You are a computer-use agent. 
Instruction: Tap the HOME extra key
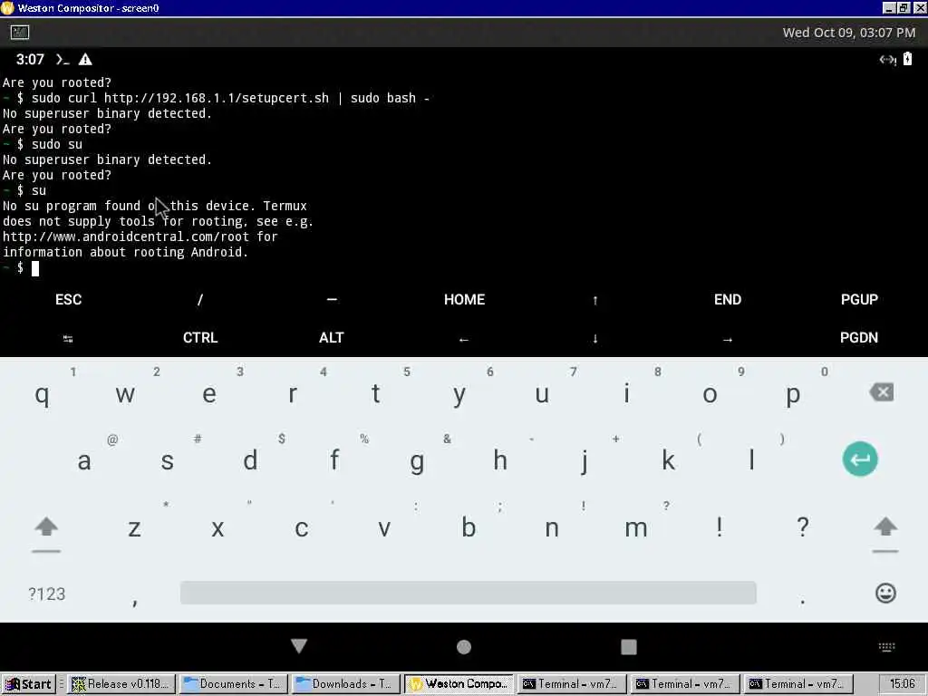pos(464,299)
